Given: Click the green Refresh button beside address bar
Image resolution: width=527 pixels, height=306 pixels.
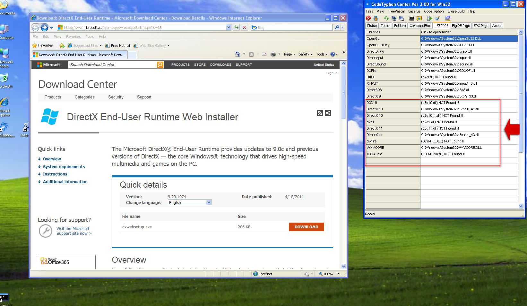Looking at the screenshot, I should tap(236, 27).
